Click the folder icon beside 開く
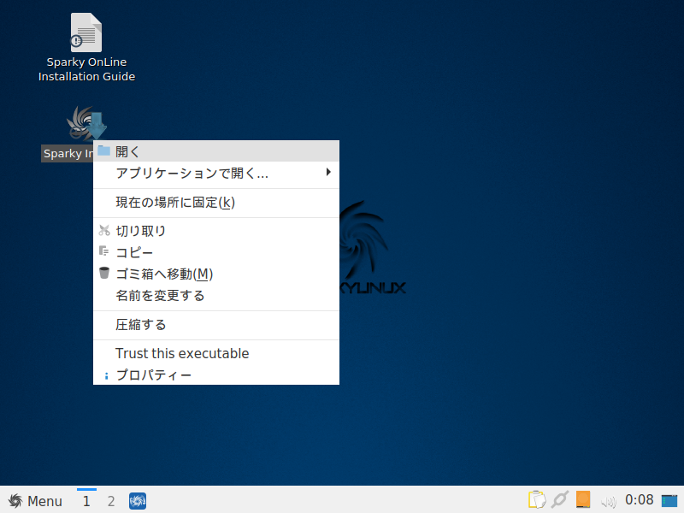 pyautogui.click(x=103, y=150)
